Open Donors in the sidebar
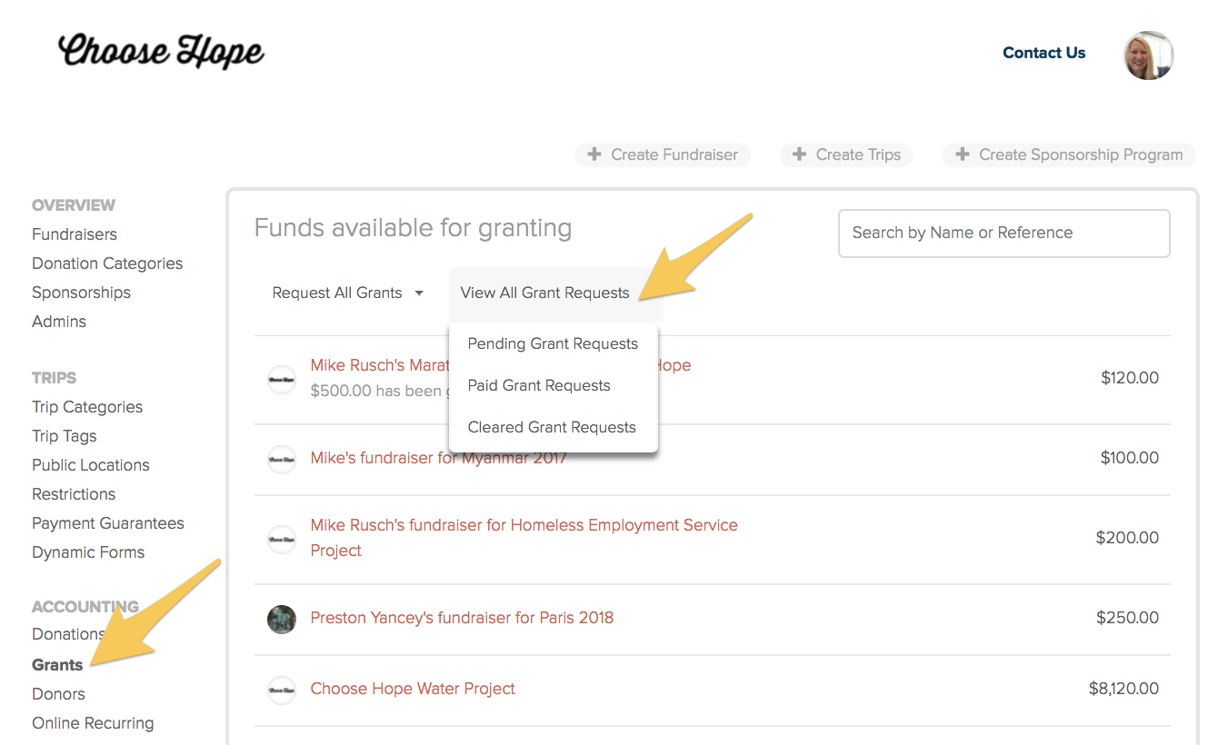Image resolution: width=1218 pixels, height=745 pixels. pyautogui.click(x=58, y=694)
